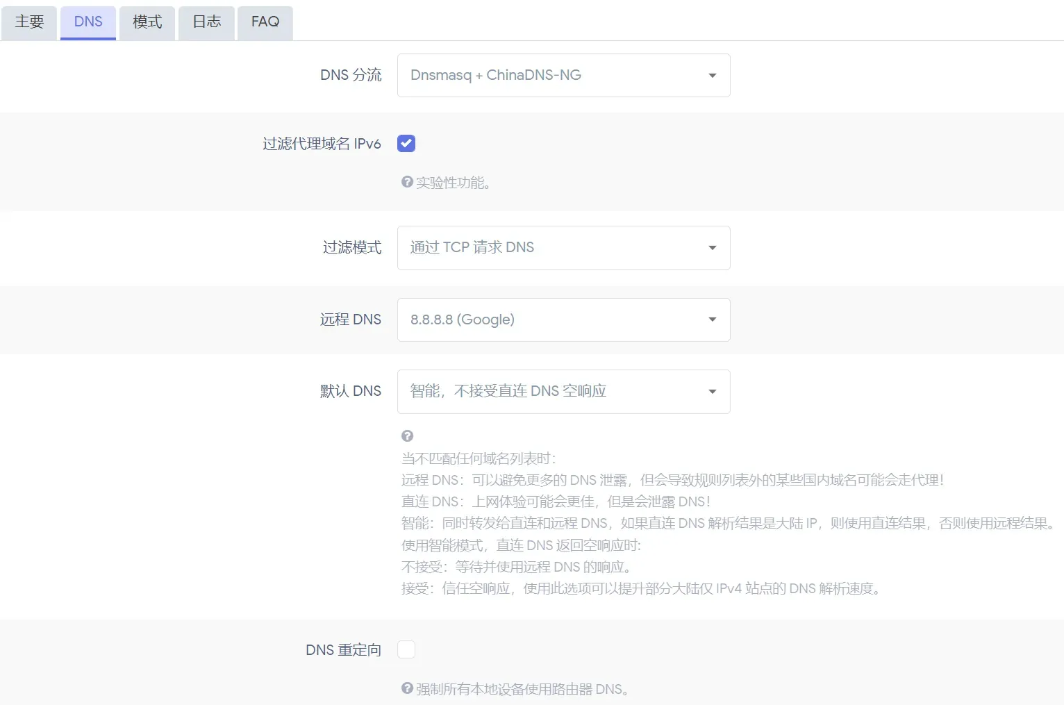Click the 强制所有本地设备使用路由器 DNS hint

coord(523,689)
